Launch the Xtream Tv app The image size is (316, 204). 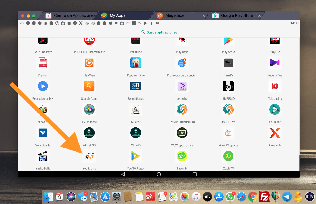coord(275,133)
